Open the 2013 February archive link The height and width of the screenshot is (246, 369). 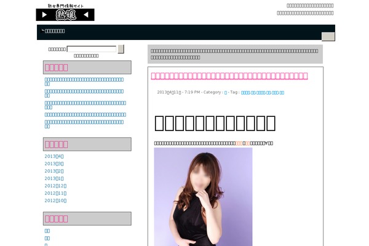coord(54,171)
